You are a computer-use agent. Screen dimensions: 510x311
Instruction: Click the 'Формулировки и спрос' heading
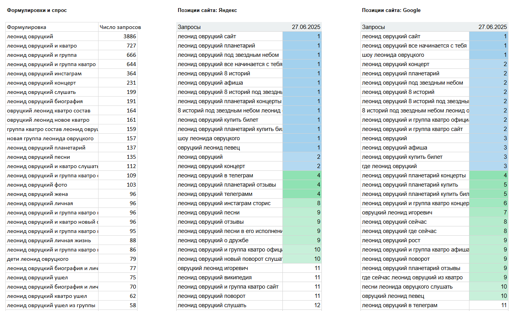pyautogui.click(x=37, y=10)
